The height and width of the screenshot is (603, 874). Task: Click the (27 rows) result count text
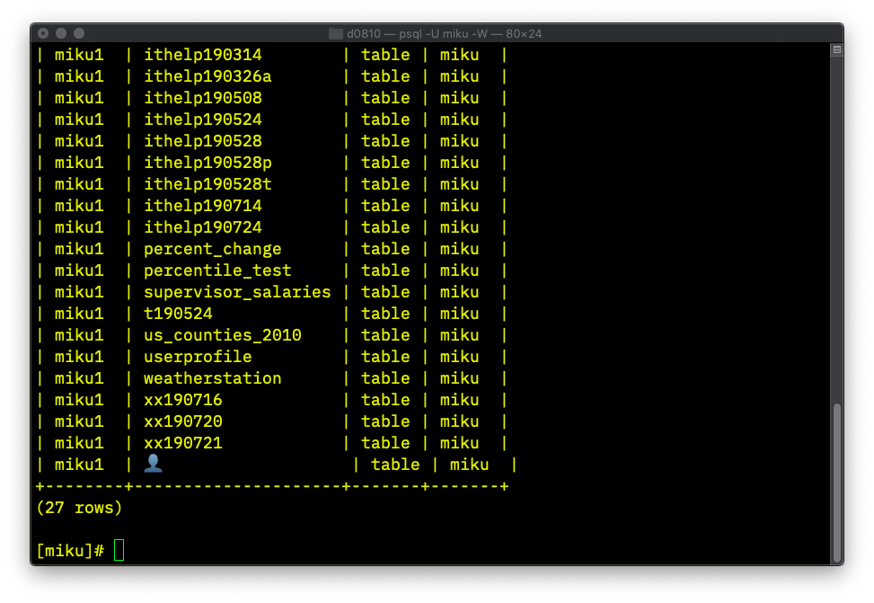(79, 508)
